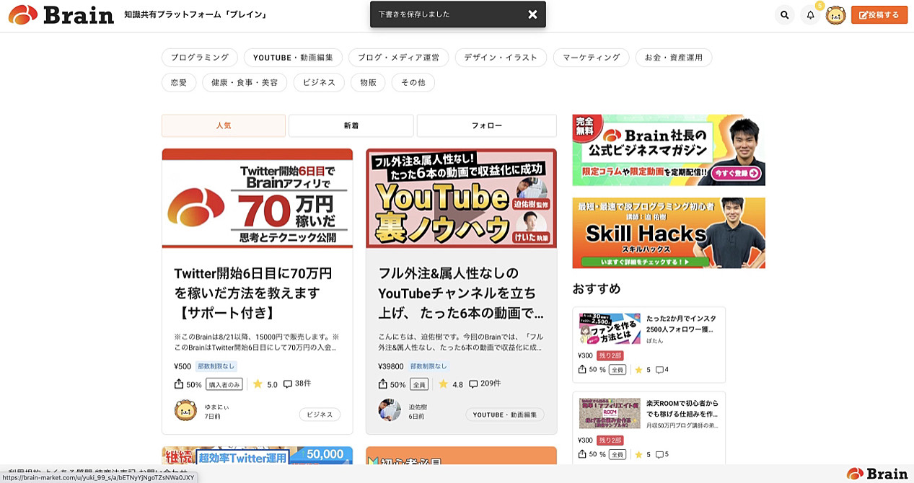Click the 残り2部 badge on インスタ recommendation
Viewport: 914px width, 483px height.
[610, 355]
